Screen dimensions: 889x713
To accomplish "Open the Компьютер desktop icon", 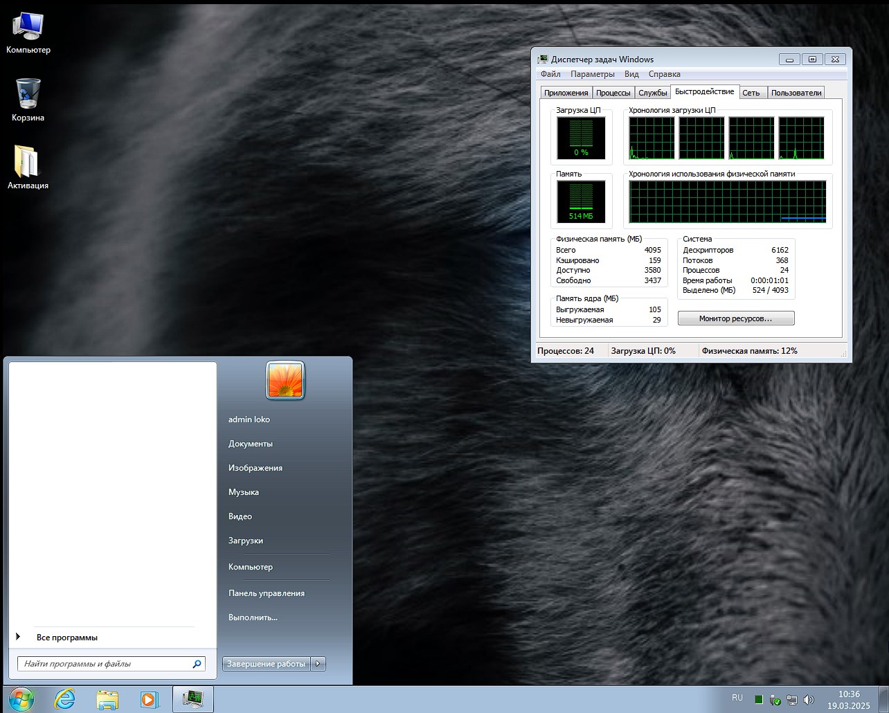I will pyautogui.click(x=28, y=33).
